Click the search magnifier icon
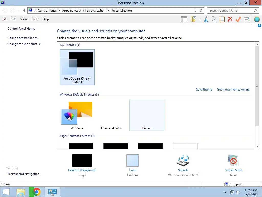Viewport: 262px width, 197px height. 255,11
